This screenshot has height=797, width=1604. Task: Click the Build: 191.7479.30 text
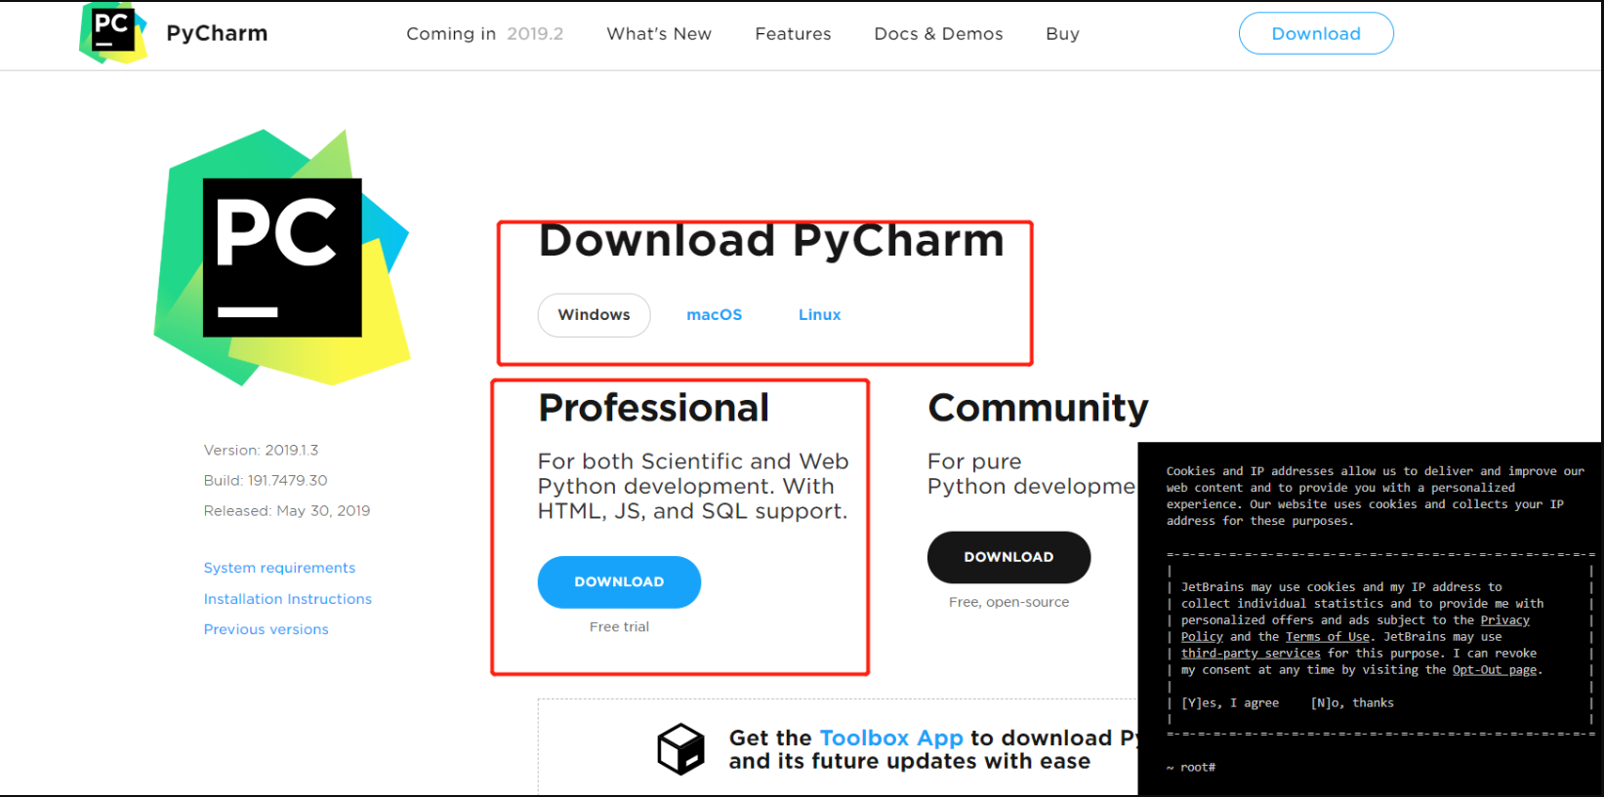(x=266, y=480)
